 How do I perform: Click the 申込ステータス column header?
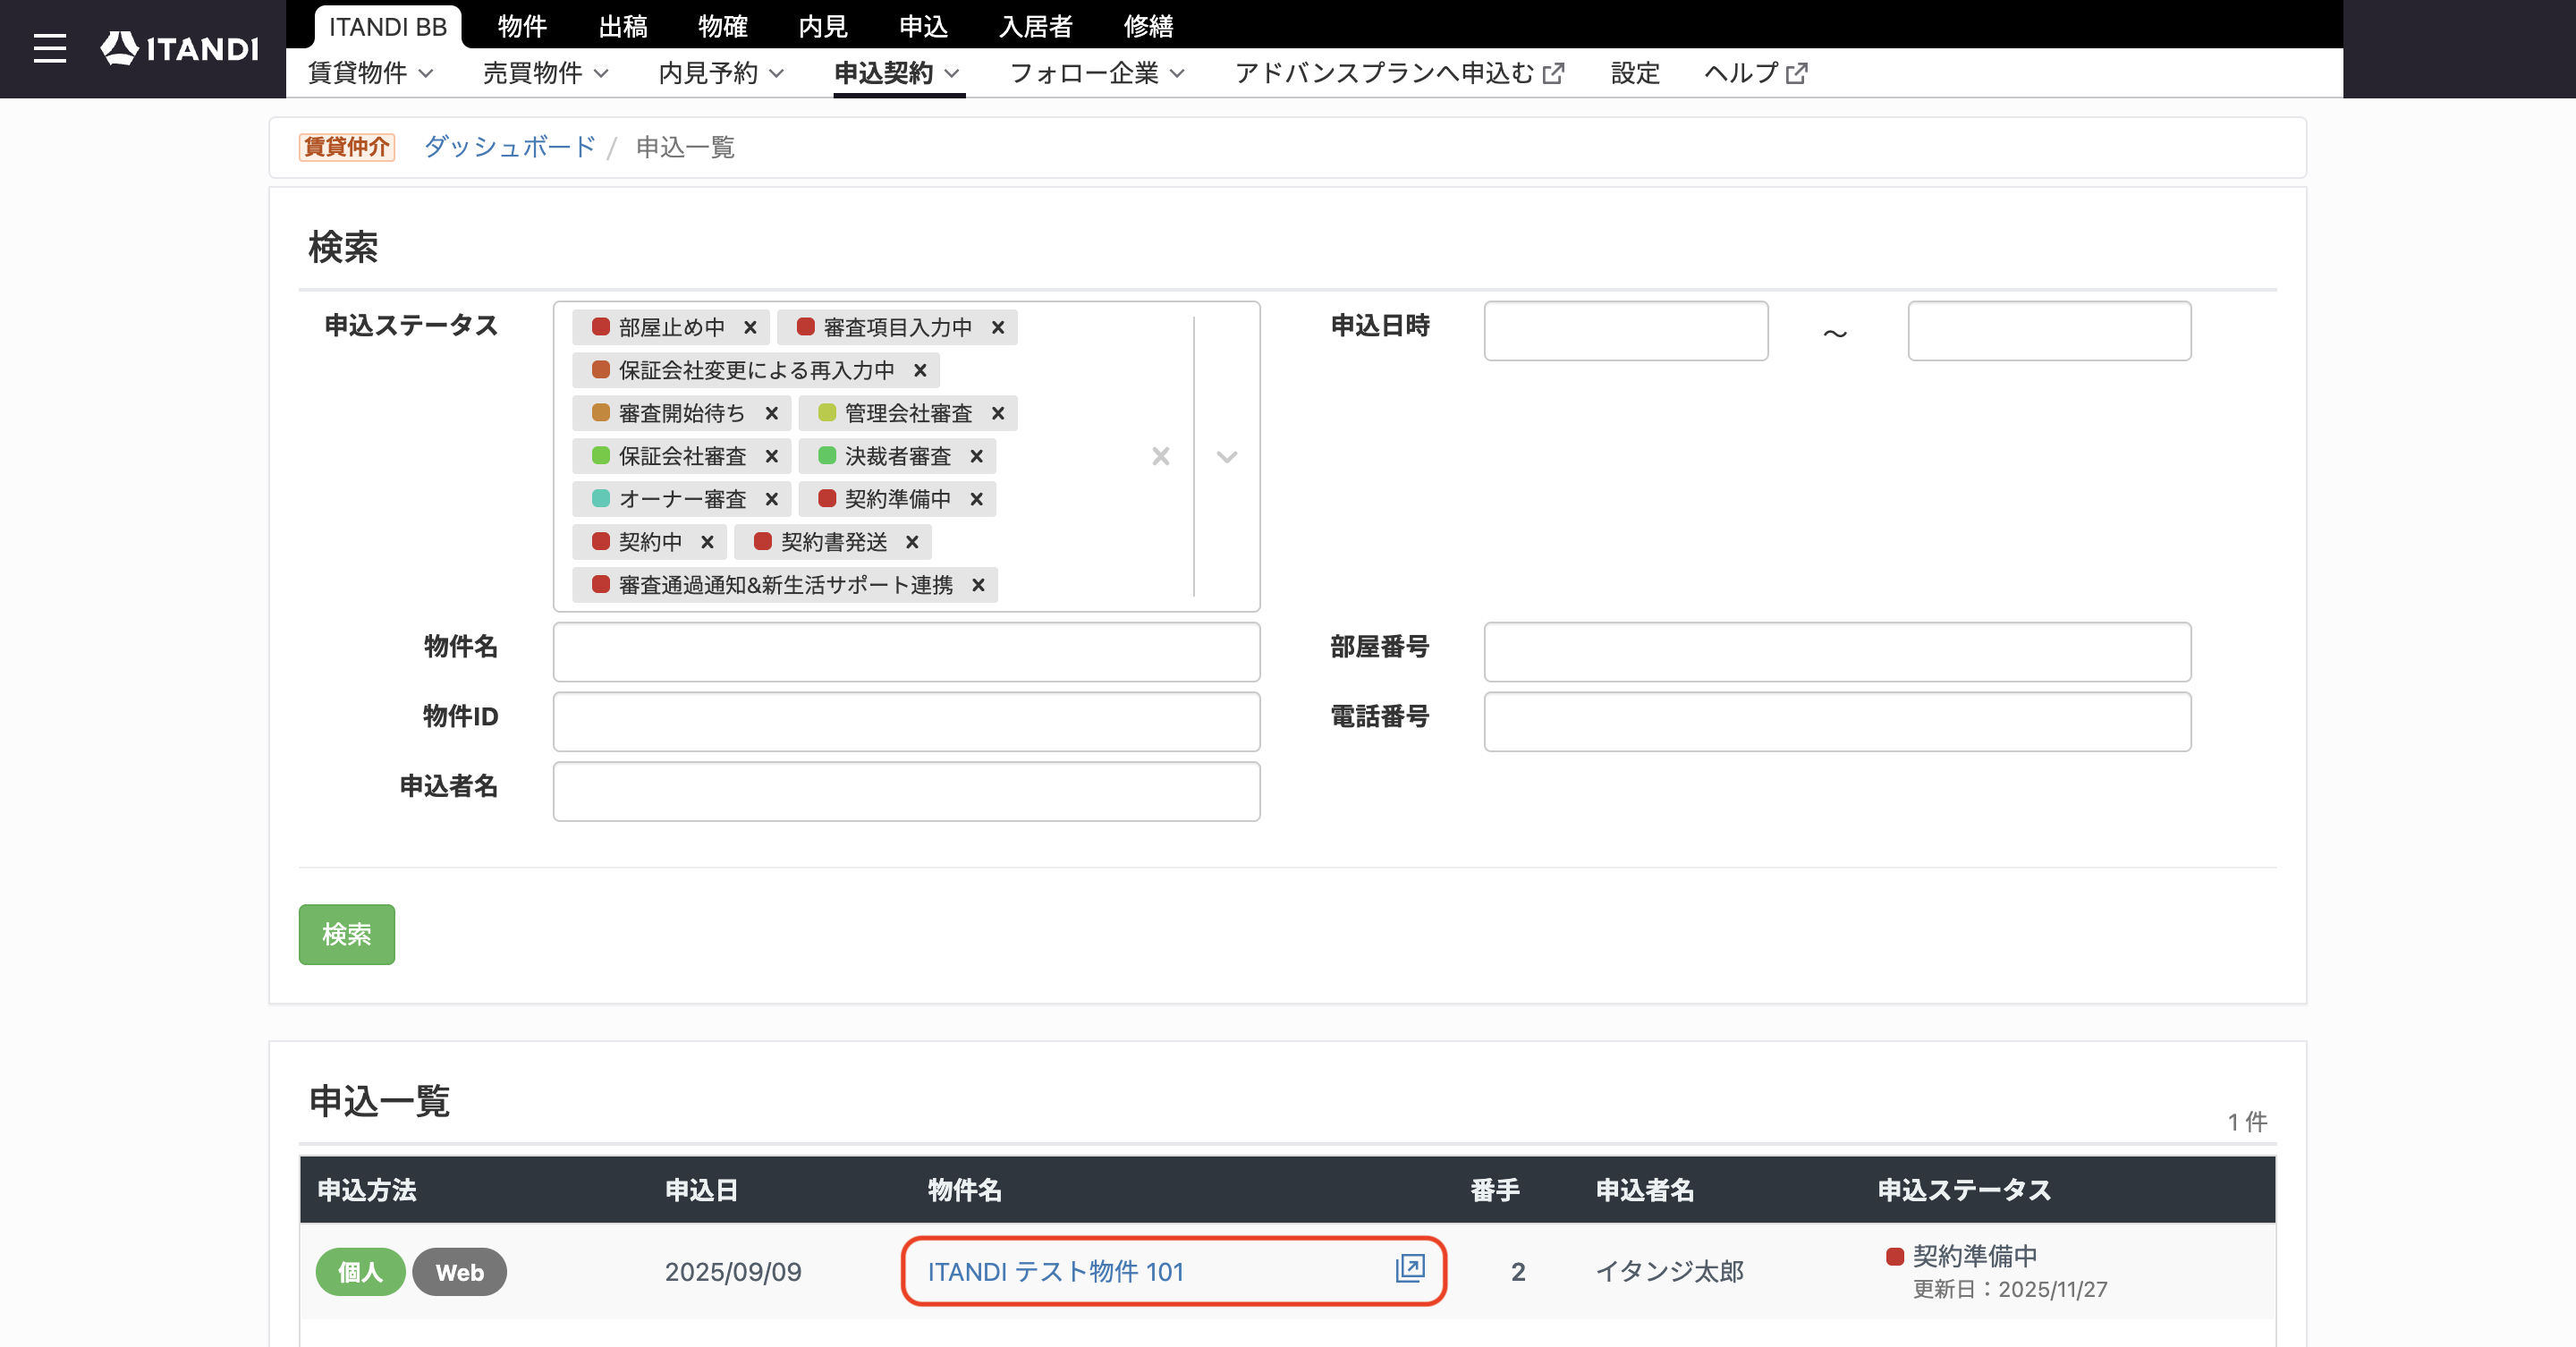click(1963, 1190)
